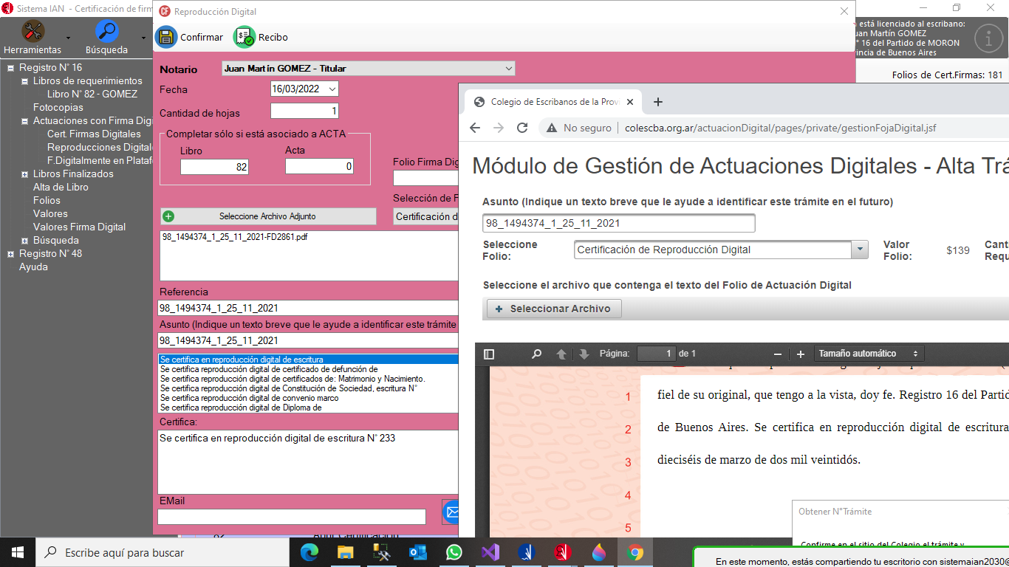The width and height of the screenshot is (1009, 567).
Task: Open a new browser tab
Action: click(x=658, y=102)
